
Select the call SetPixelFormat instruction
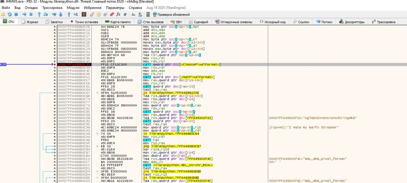179,77
